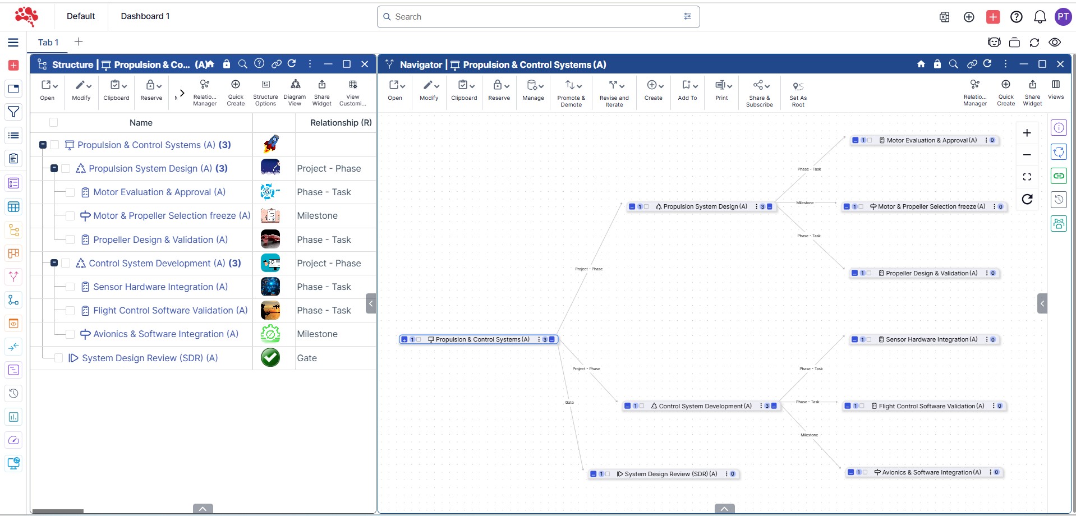This screenshot has height=516, width=1076.
Task: Open the Dashboard 1 menu item
Action: [145, 16]
